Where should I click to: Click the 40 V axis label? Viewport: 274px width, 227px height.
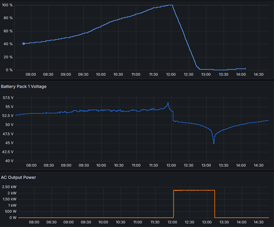click(x=10, y=161)
